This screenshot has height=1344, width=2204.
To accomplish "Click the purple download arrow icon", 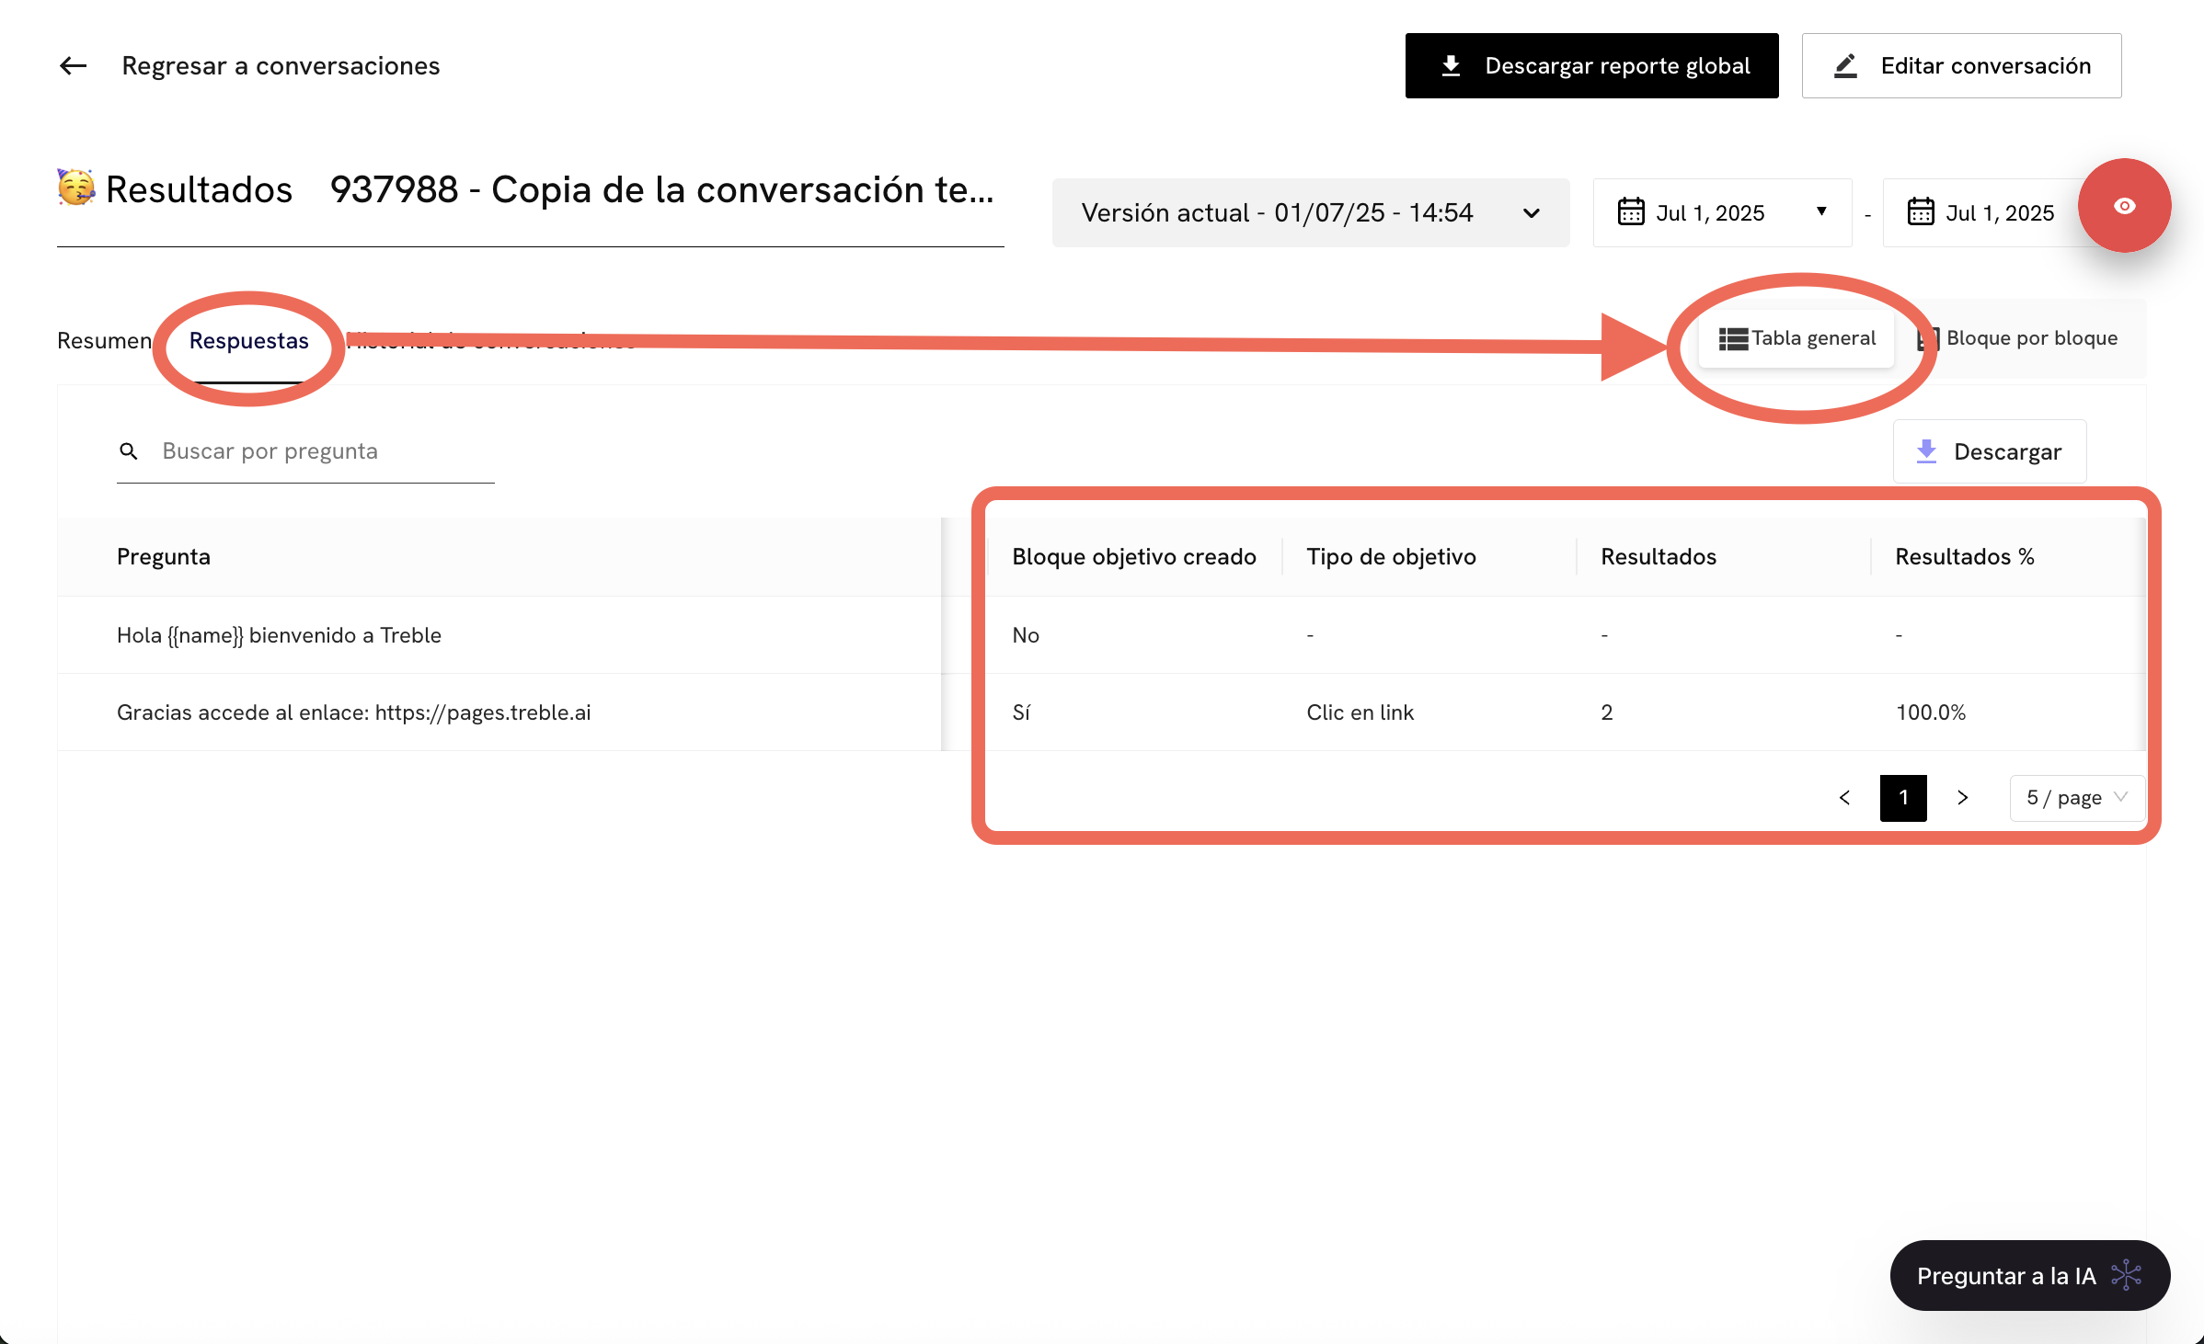I will pyautogui.click(x=1926, y=451).
